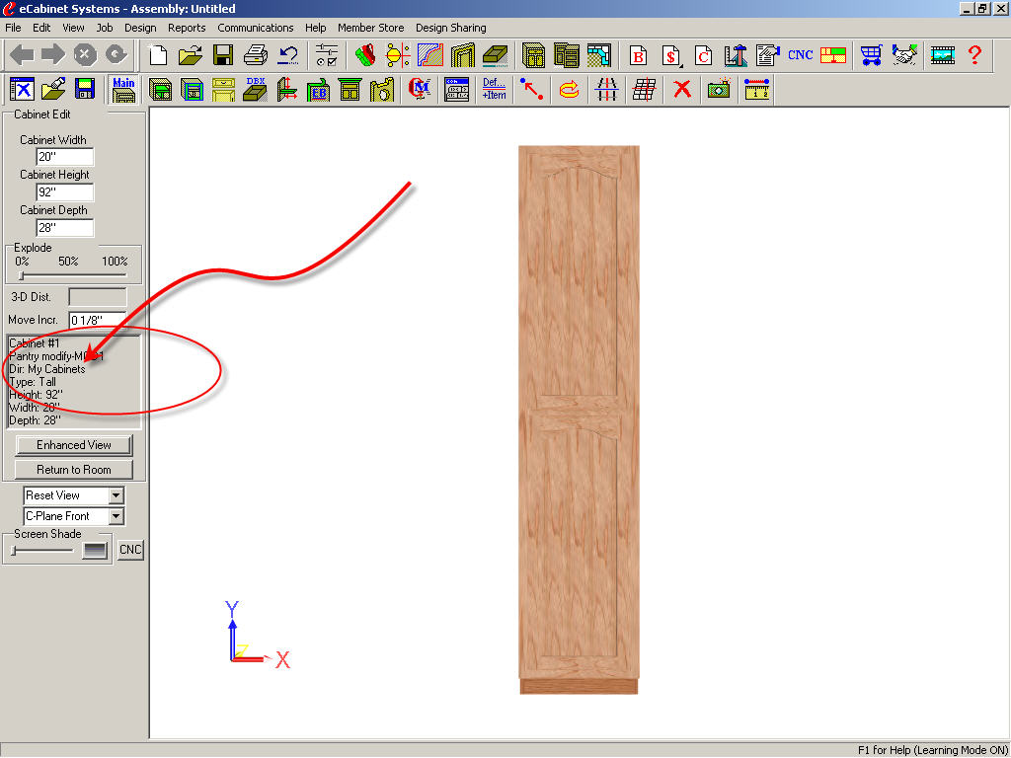This screenshot has height=758, width=1011.
Task: Click the EB edge banding icon
Action: point(318,89)
